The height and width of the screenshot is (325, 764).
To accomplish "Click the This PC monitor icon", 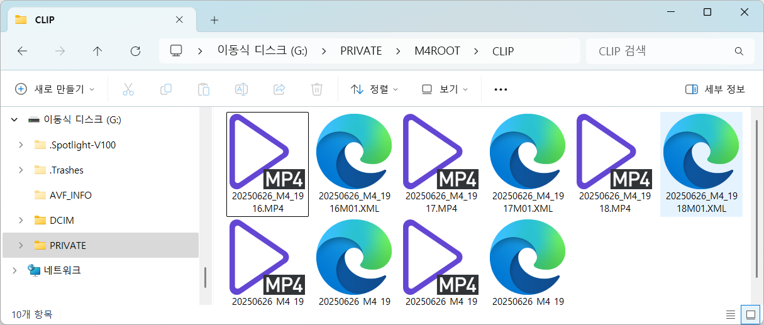I will (176, 51).
